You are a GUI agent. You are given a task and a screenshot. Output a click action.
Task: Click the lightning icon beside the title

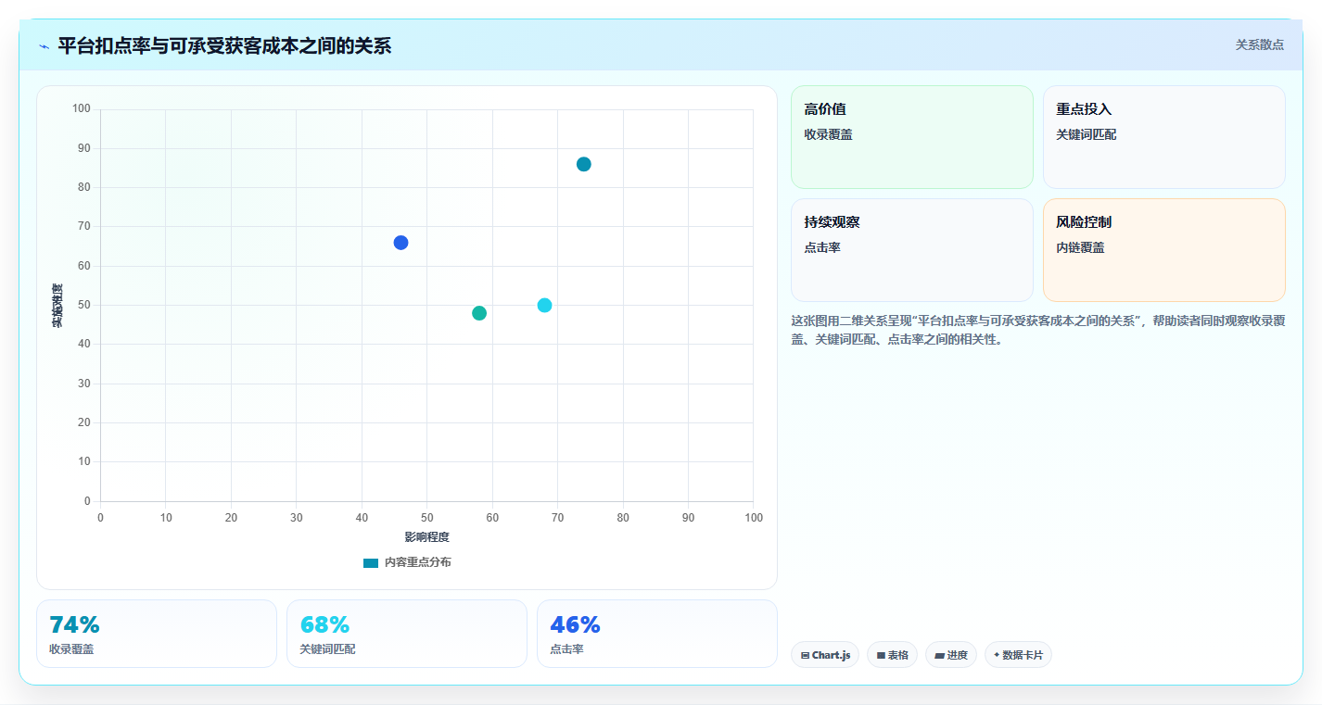tap(44, 46)
